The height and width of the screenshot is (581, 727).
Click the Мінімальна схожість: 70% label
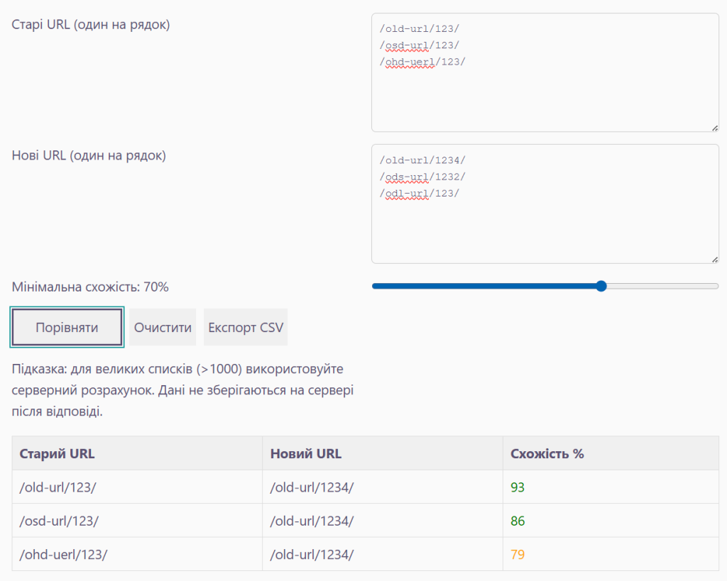[x=90, y=287]
